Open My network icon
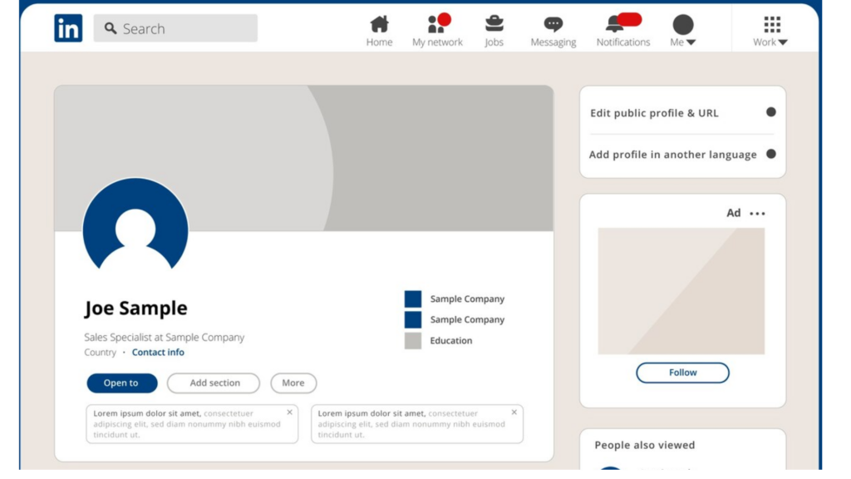 point(436,24)
